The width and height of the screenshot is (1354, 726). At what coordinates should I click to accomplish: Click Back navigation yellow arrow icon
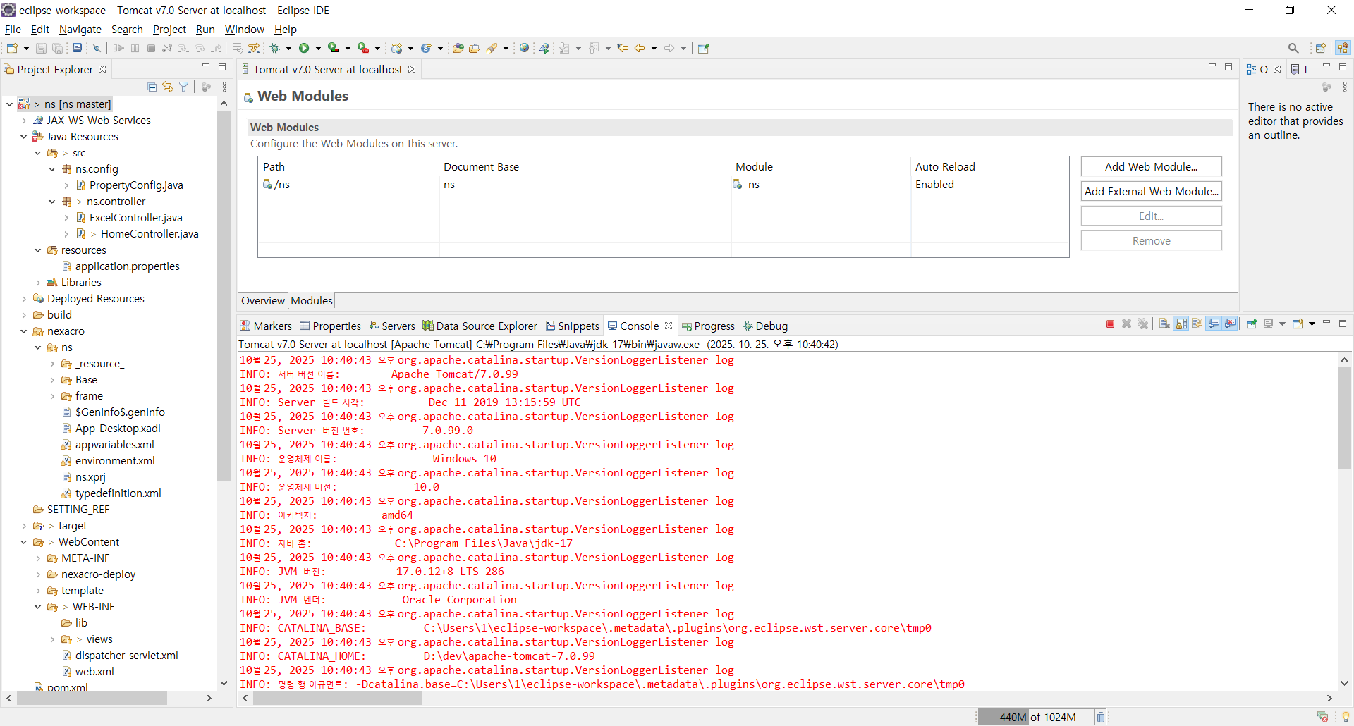(640, 48)
